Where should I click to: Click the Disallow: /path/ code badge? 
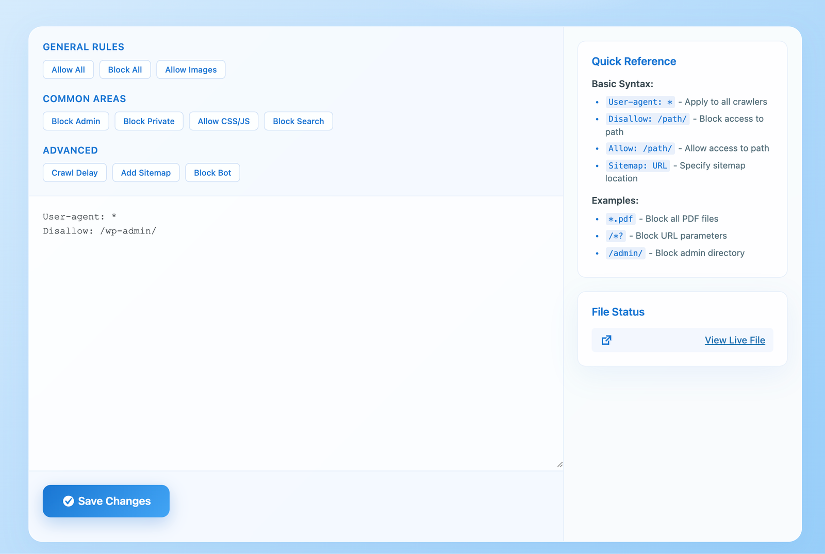647,119
